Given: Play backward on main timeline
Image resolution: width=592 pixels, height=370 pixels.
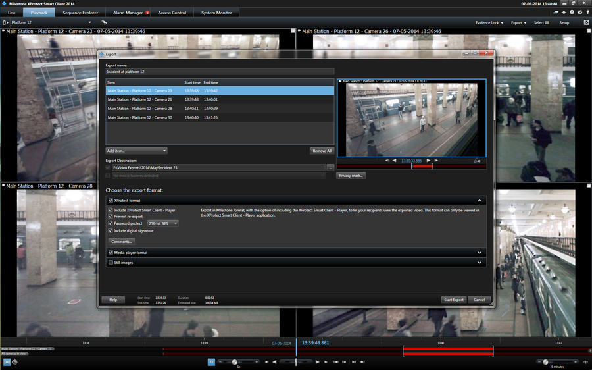Looking at the screenshot, I should (274, 362).
